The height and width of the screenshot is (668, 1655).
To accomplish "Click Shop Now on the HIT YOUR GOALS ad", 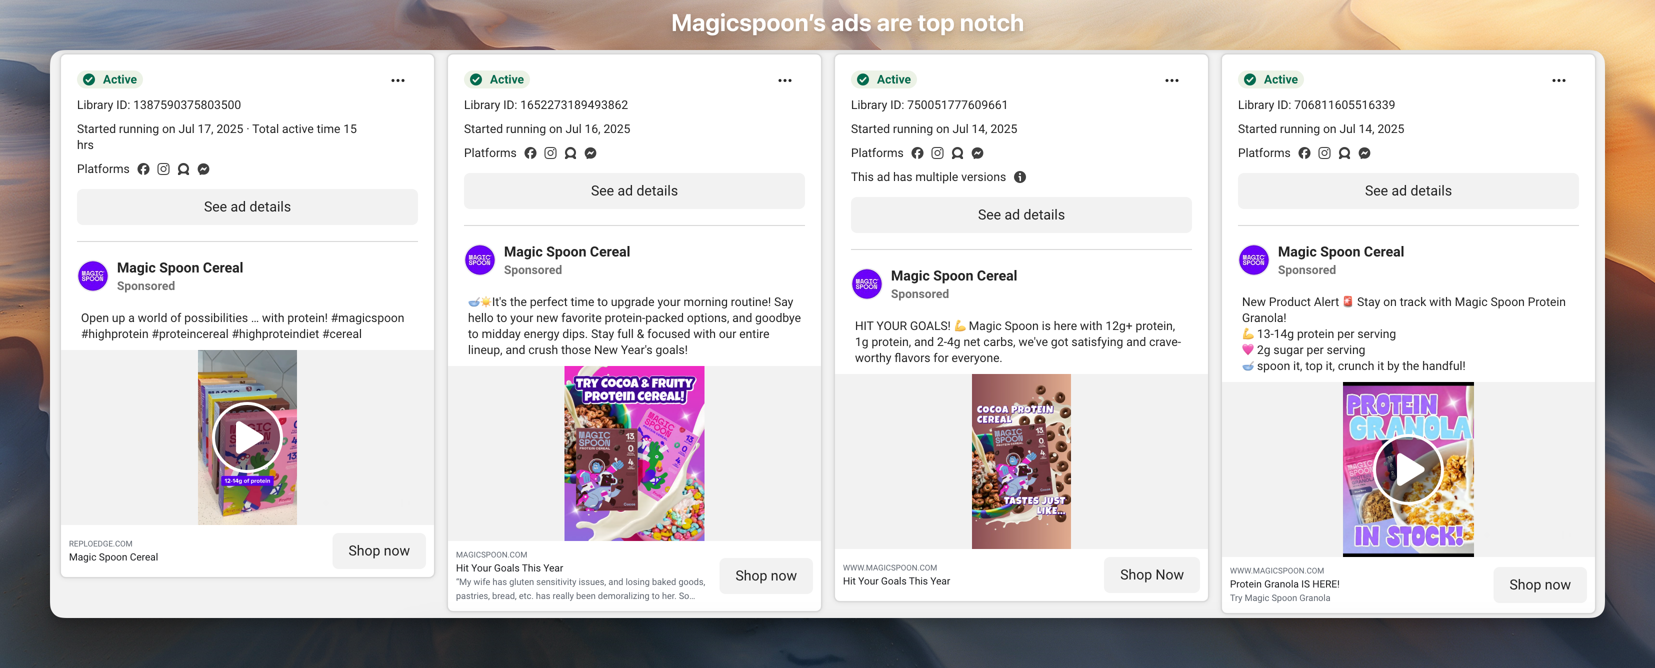I will pyautogui.click(x=1151, y=574).
